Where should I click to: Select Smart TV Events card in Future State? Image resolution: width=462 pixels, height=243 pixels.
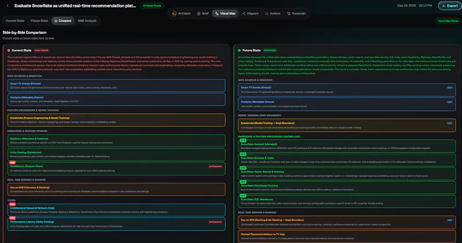pyautogui.click(x=347, y=89)
